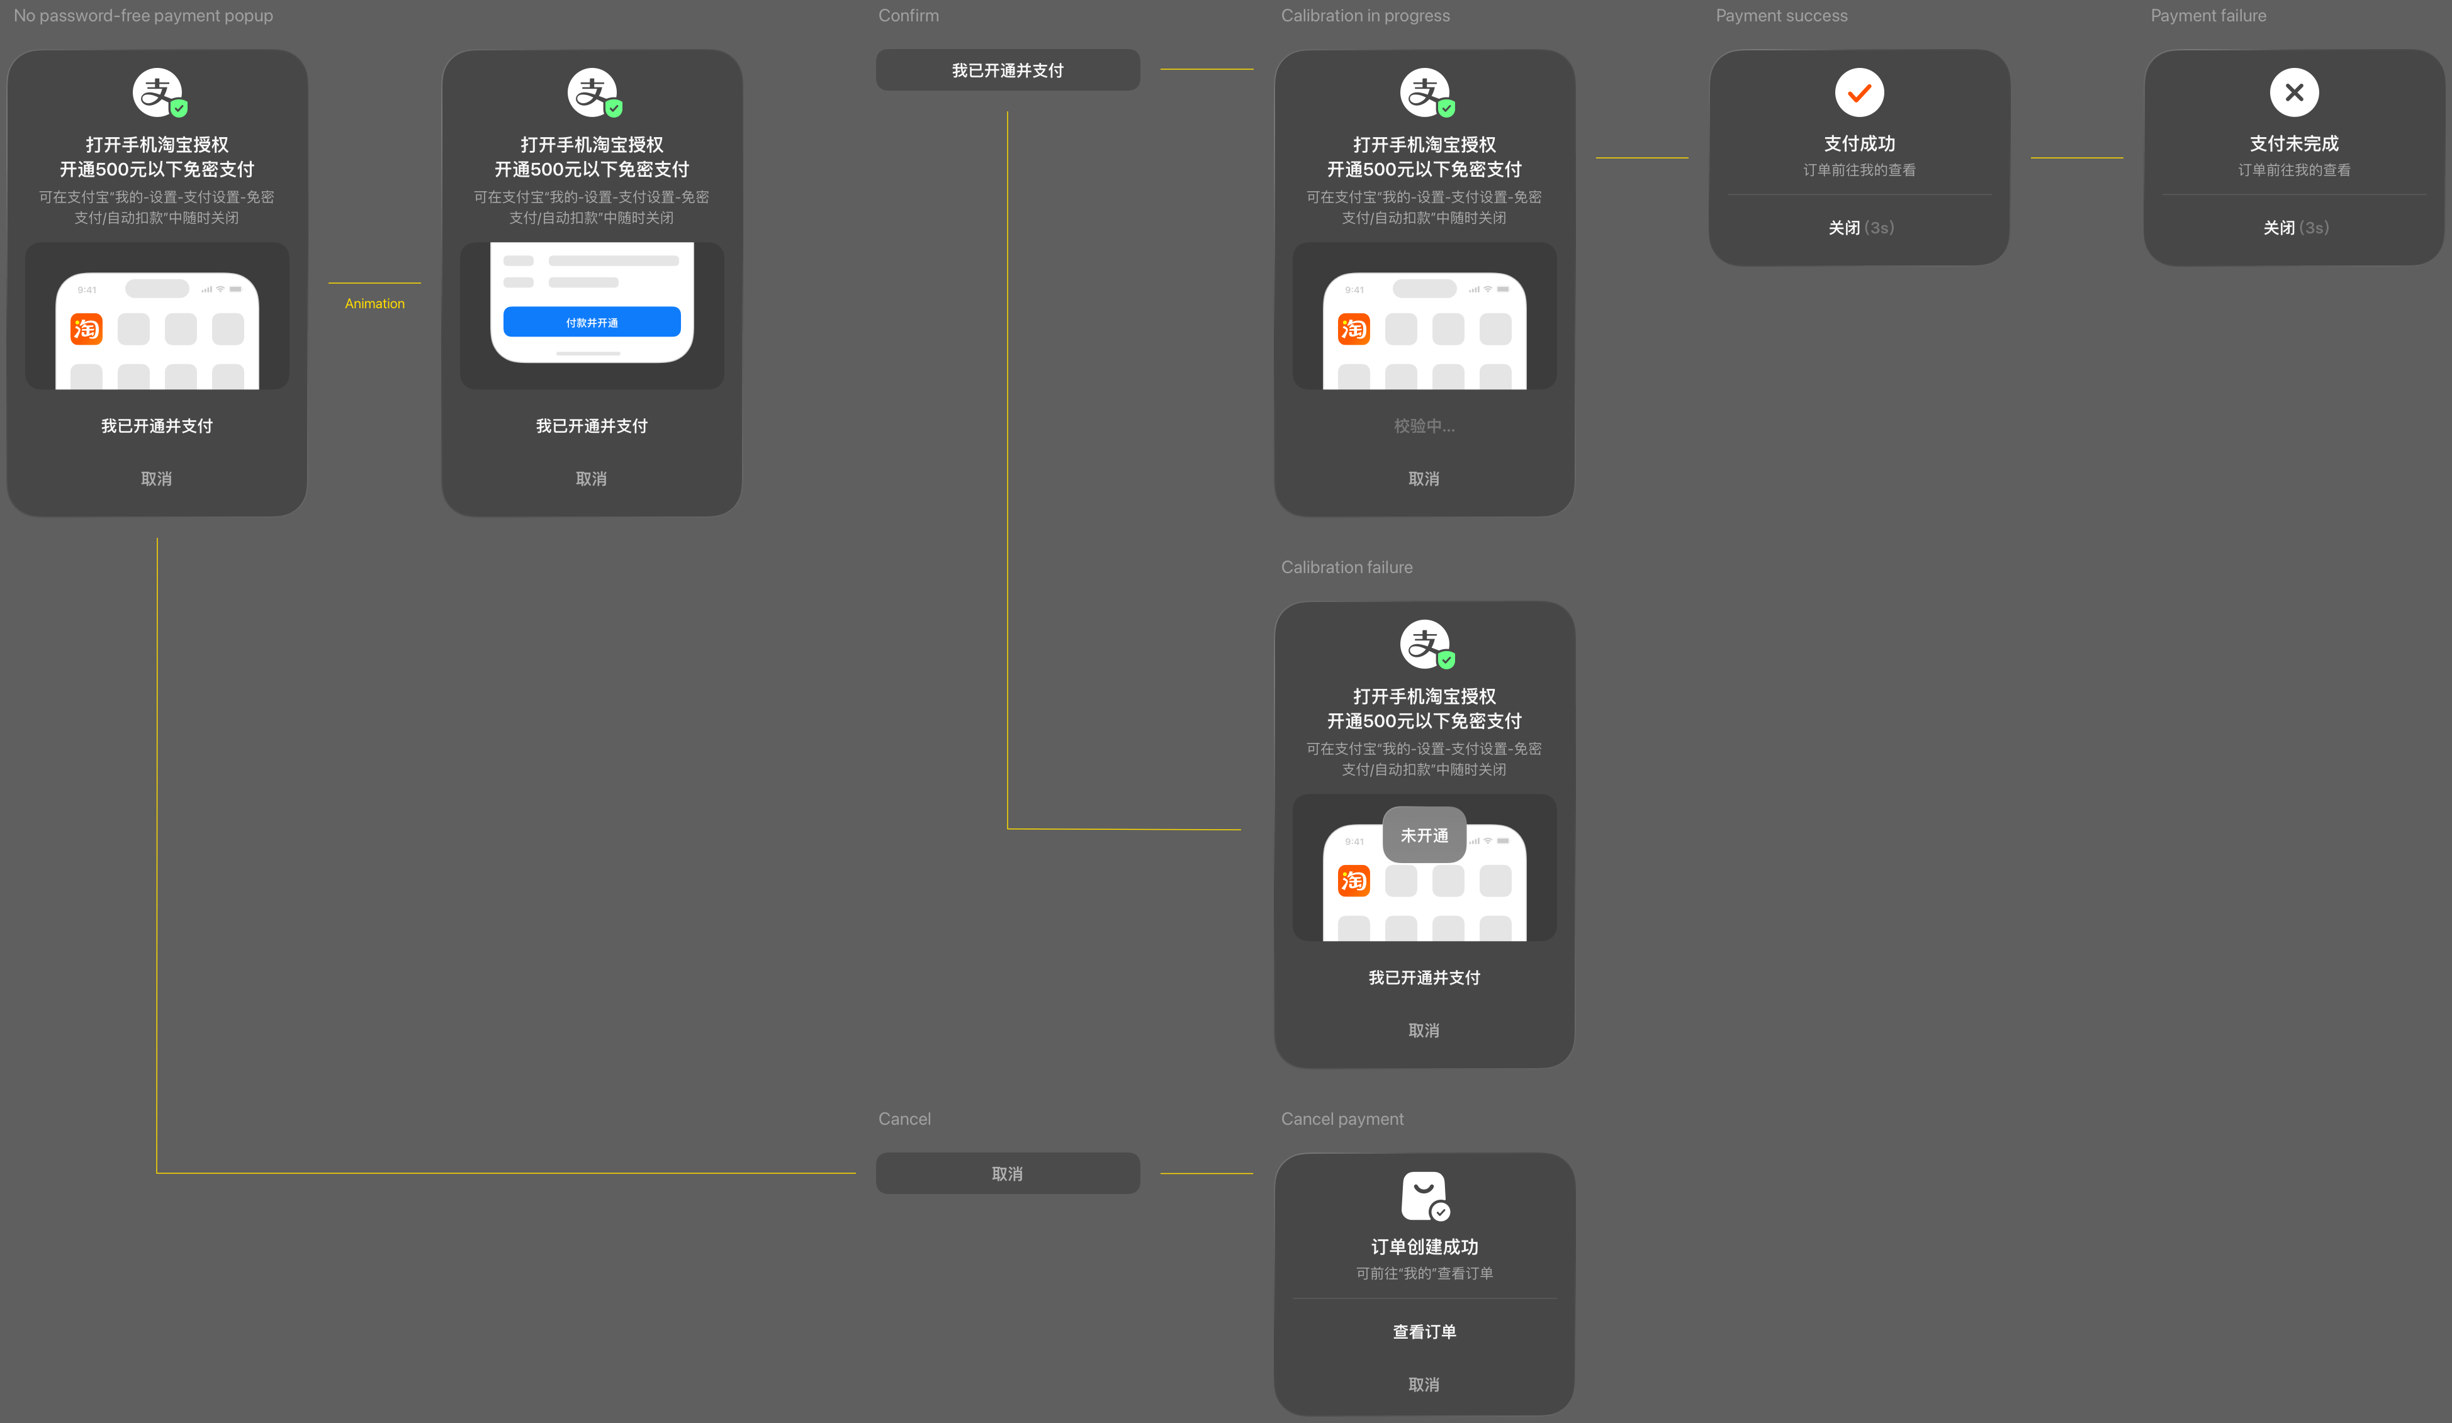Click the 校验中... status text
Viewport: 2452px width, 1423px height.
coord(1424,426)
